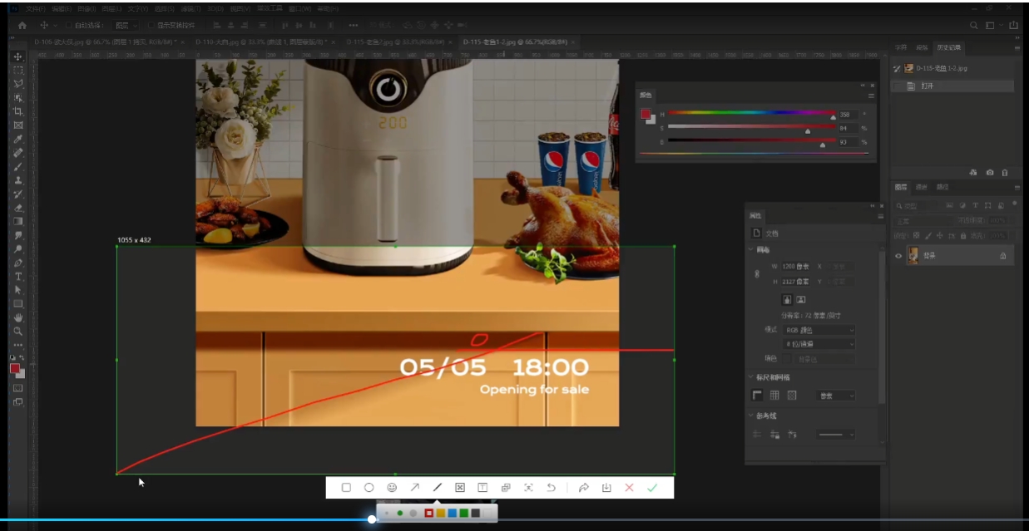This screenshot has width=1029, height=531.
Task: Toggle the 自动选择 auto-select checkbox
Action: (x=69, y=26)
